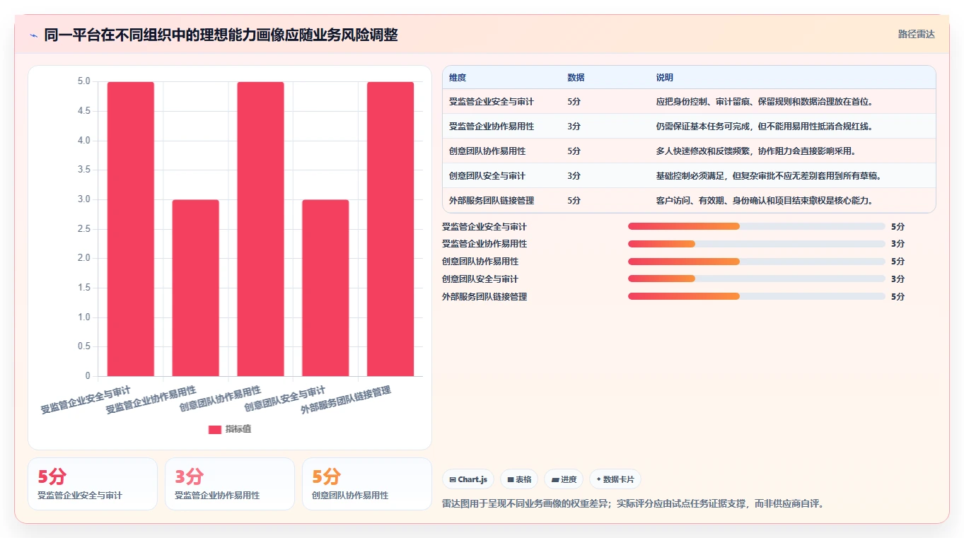Screen dimensions: 964x538
Task: Open the 3分 card for 受监管企业协作易用性
Action: tap(230, 484)
